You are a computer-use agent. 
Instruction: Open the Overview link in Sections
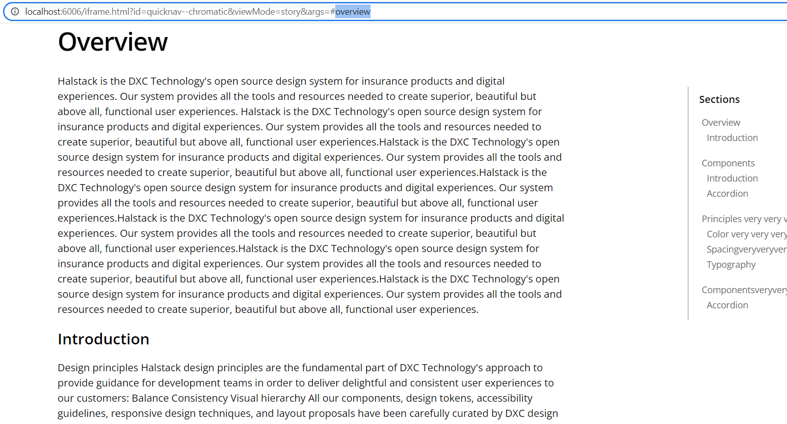[x=721, y=122]
